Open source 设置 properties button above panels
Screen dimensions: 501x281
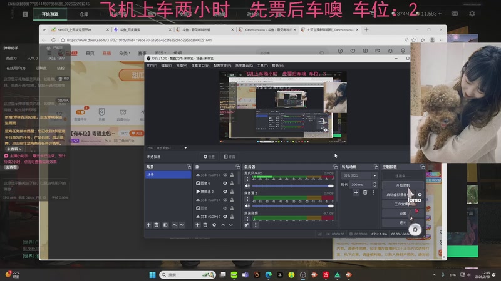(x=209, y=157)
